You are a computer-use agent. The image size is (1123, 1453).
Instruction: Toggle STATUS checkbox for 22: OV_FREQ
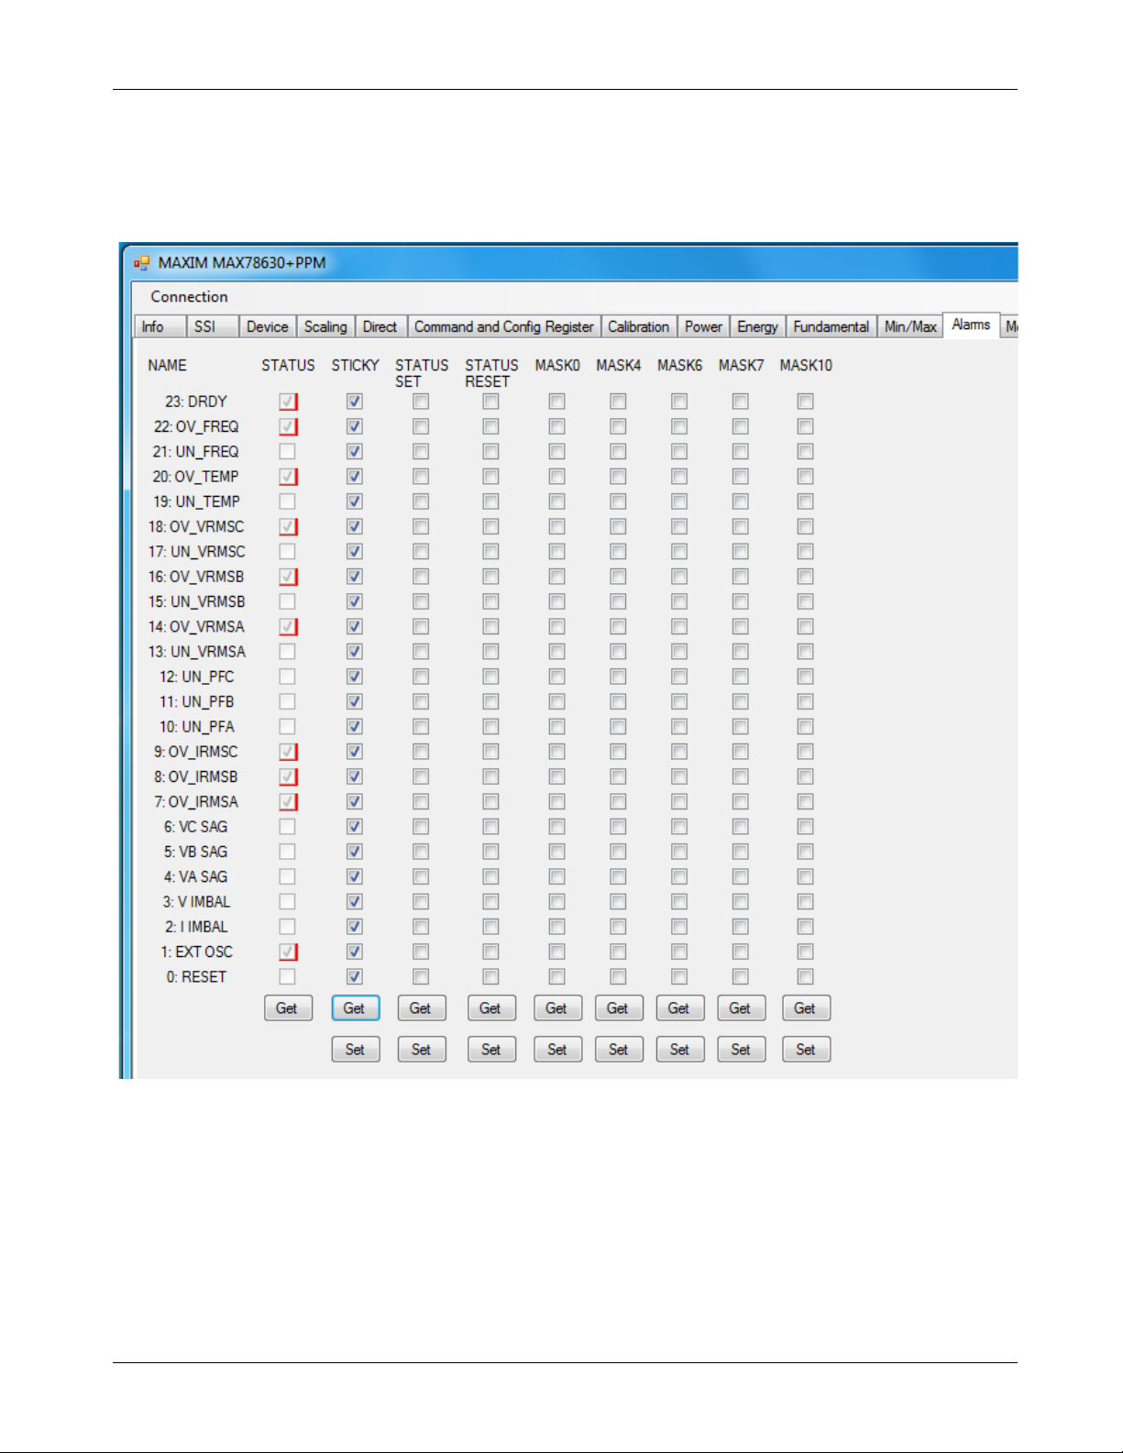click(288, 426)
